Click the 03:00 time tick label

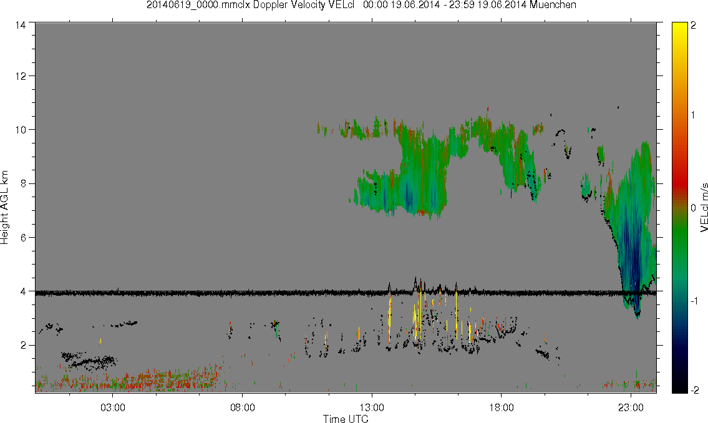coord(112,407)
